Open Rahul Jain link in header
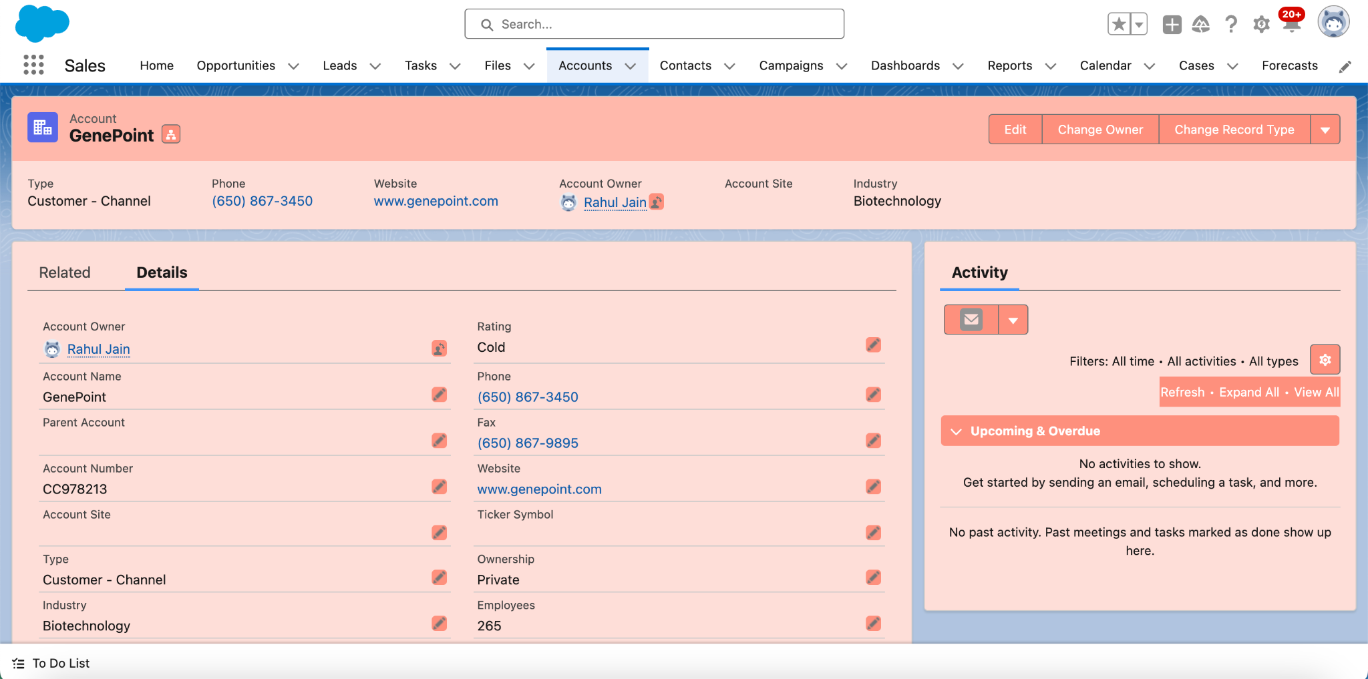The height and width of the screenshot is (679, 1368). [x=615, y=202]
